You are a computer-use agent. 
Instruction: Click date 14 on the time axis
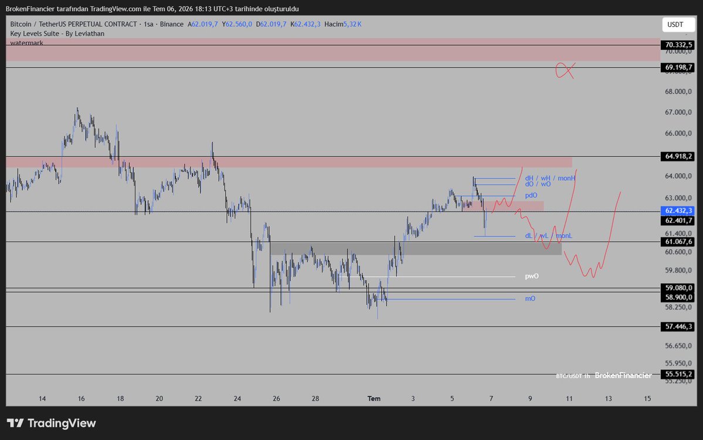tap(42, 399)
